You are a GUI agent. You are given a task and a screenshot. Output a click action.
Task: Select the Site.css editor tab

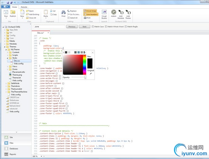pyautogui.click(x=40, y=33)
